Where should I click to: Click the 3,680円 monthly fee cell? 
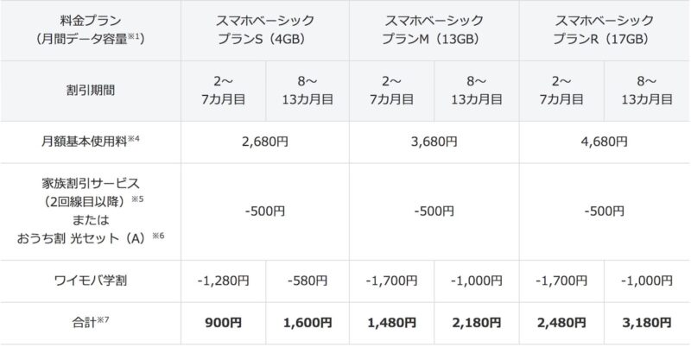[434, 141]
